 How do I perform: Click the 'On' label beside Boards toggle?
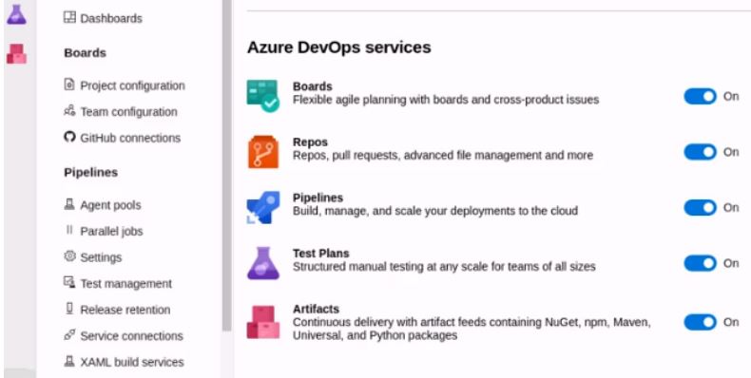click(731, 96)
